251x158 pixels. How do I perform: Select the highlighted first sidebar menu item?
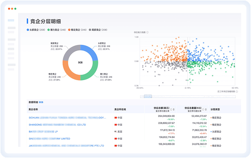pyautogui.click(x=11, y=21)
